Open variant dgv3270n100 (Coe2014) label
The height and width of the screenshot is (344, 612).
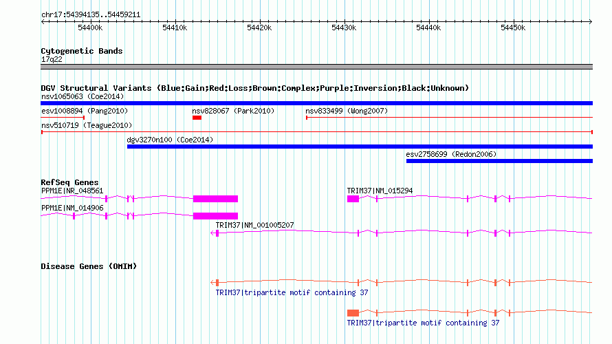(x=170, y=140)
